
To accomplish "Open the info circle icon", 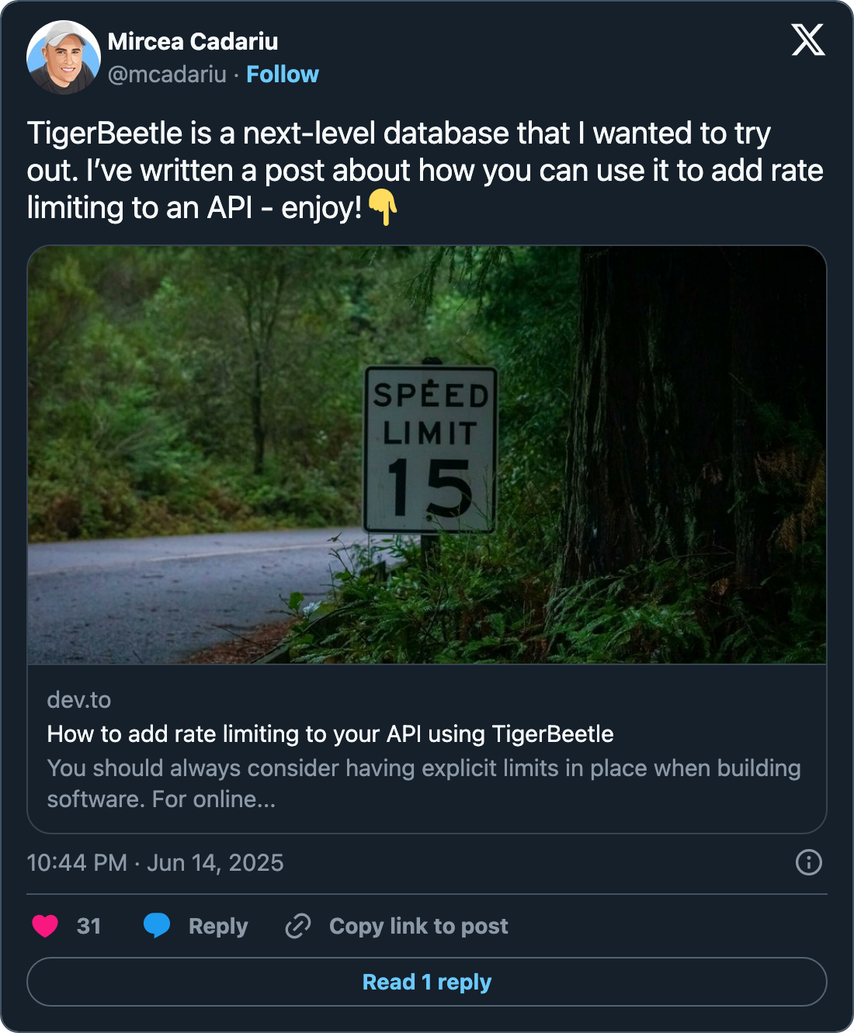I will [x=808, y=862].
